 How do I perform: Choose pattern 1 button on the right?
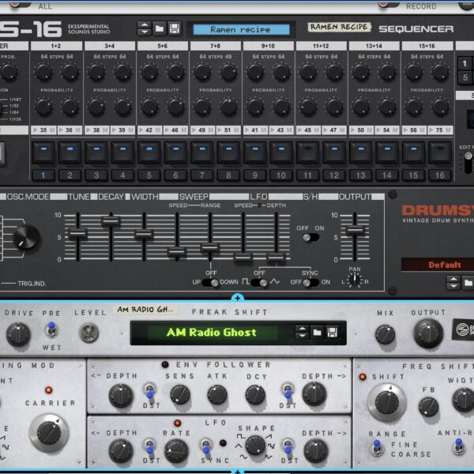[x=465, y=63]
